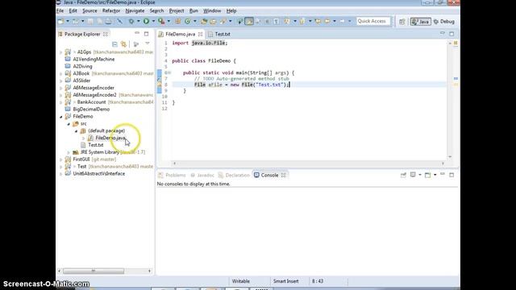Viewport: 516px width, 290px height.
Task: Open the Project menu
Action: click(177, 10)
